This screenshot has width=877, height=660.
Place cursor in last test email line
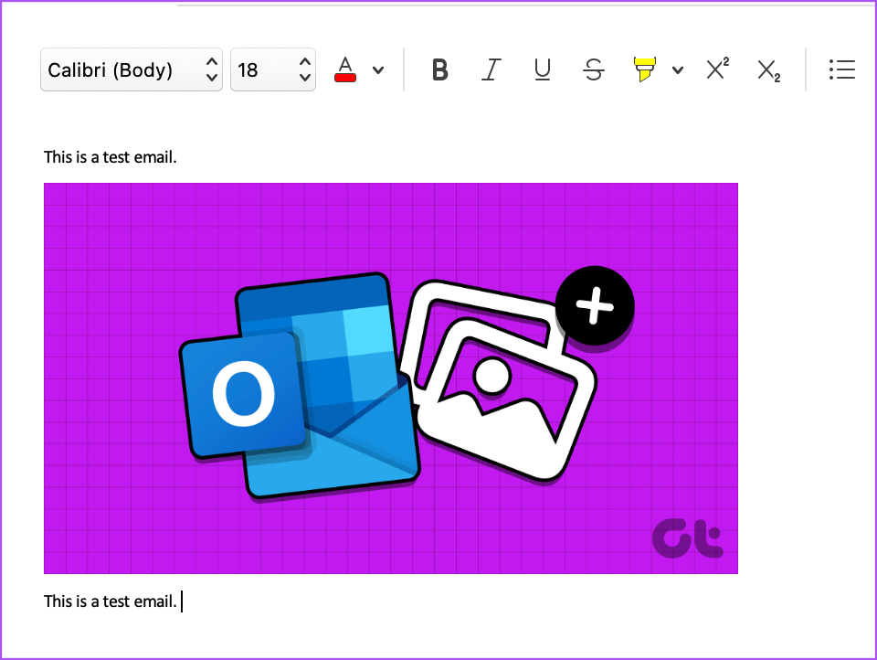111,601
